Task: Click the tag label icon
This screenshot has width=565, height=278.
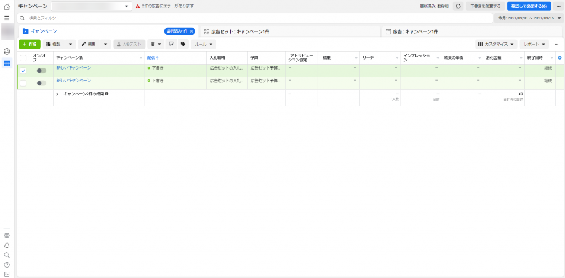Action: click(183, 44)
